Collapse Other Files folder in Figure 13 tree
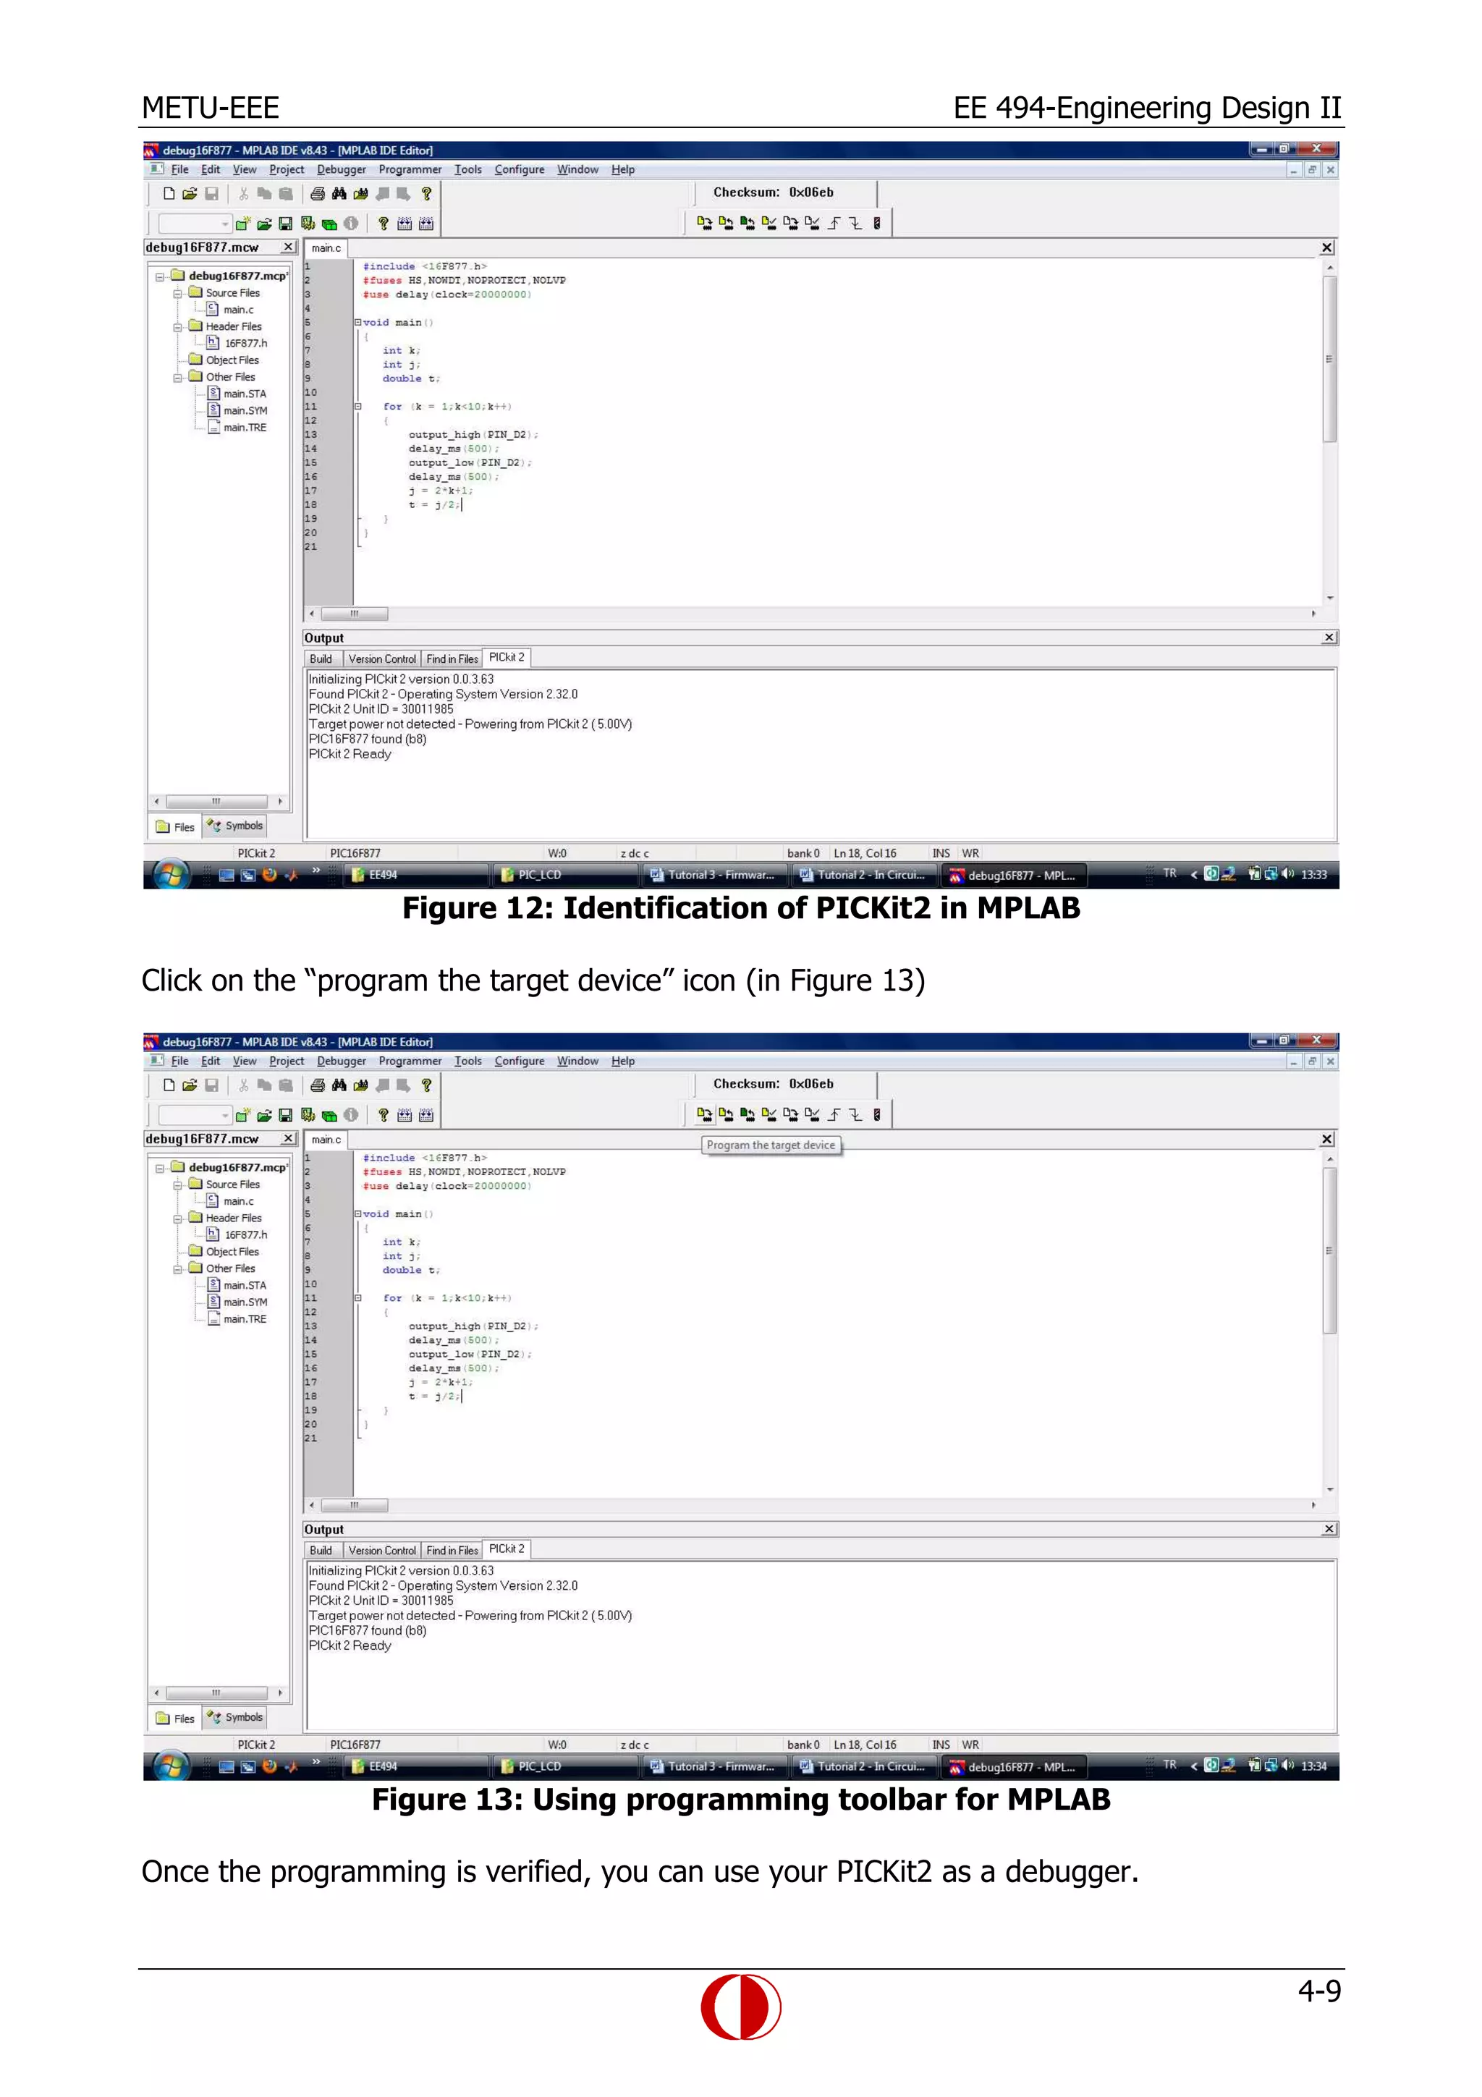This screenshot has width=1482, height=2097. (x=178, y=1268)
